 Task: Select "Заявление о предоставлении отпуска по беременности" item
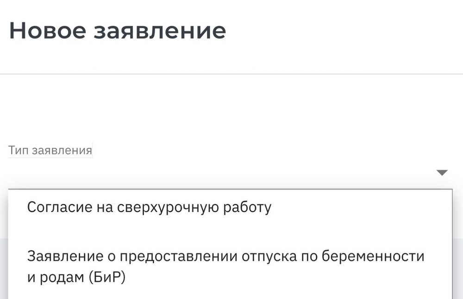point(225,256)
